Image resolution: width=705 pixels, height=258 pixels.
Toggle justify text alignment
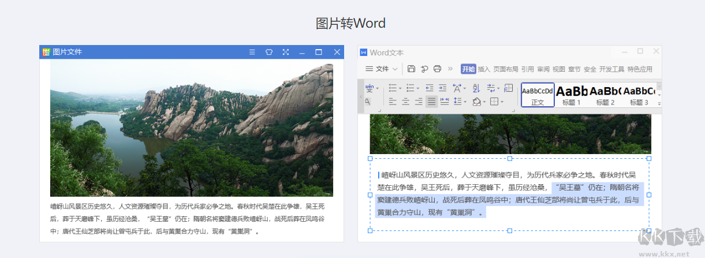click(431, 102)
